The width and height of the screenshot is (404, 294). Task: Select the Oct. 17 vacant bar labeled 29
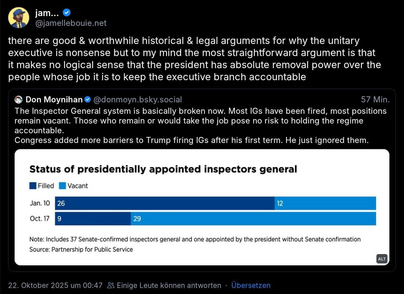click(253, 219)
